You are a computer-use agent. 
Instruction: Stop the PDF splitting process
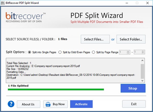coord(133,88)
